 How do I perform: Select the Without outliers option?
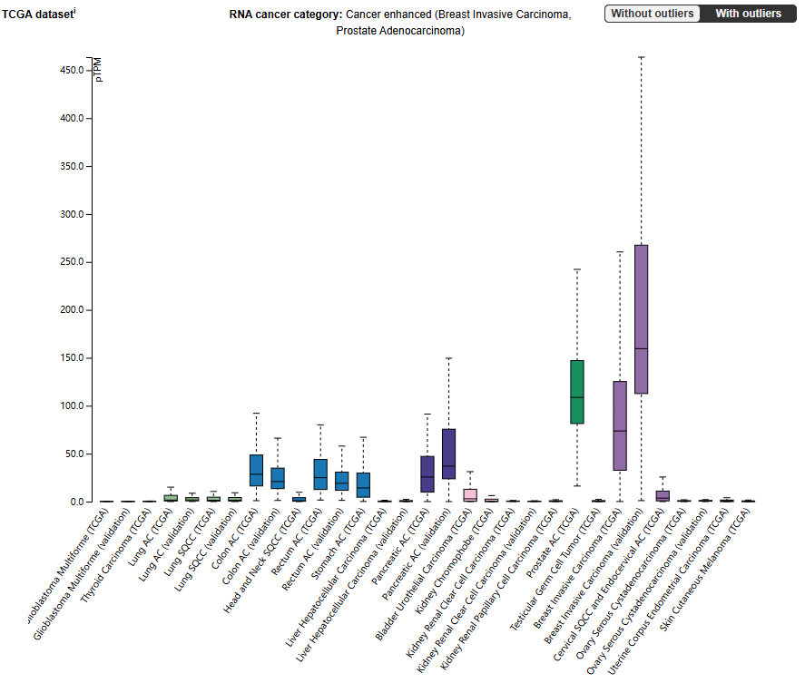(x=653, y=14)
